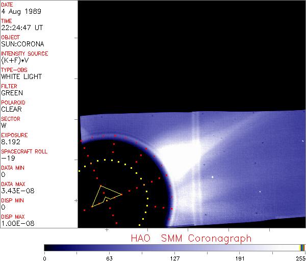Click the yellow triangular pointer marker

tap(105, 196)
